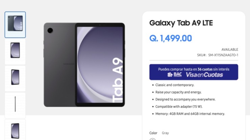Select the fifth thumbnail at the bottom
The width and height of the screenshot is (250, 140).
[15, 131]
